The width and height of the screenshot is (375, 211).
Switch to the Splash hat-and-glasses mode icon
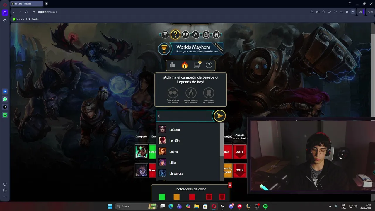point(216,35)
